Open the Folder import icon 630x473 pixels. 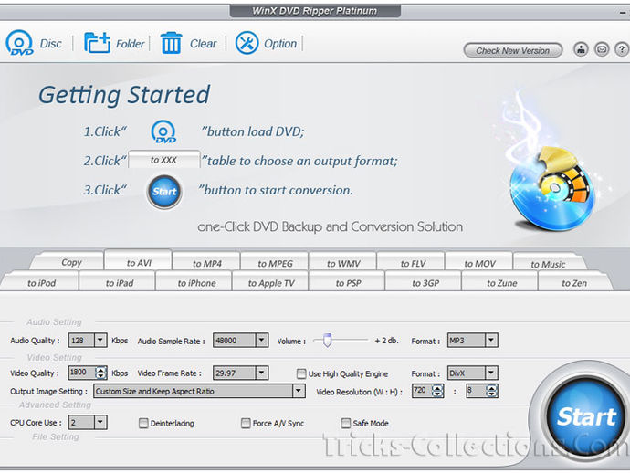tap(97, 43)
